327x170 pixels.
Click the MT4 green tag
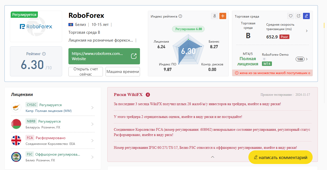267,64
